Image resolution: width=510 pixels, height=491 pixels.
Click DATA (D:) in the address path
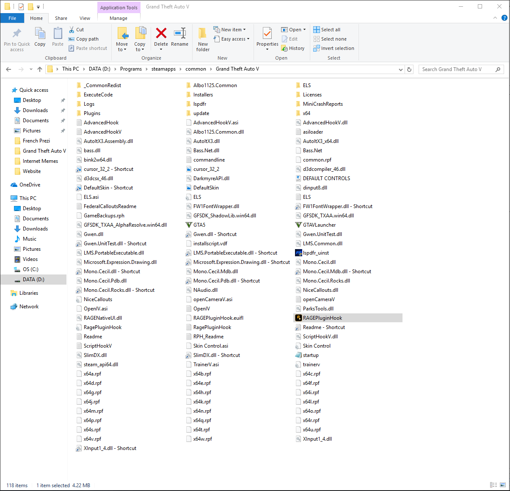pos(99,69)
